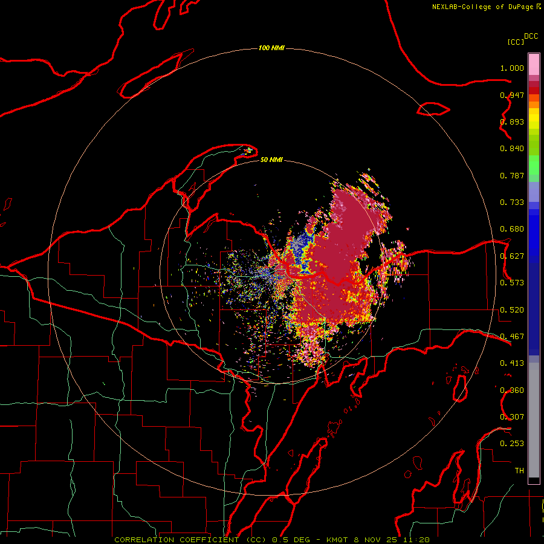This screenshot has height=544, width=544.
Task: Pick the light pink swatch at the top of the color bar
Action: [534, 65]
